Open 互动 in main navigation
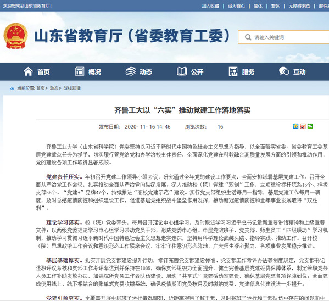This screenshot has height=301, width=329. [x=299, y=72]
